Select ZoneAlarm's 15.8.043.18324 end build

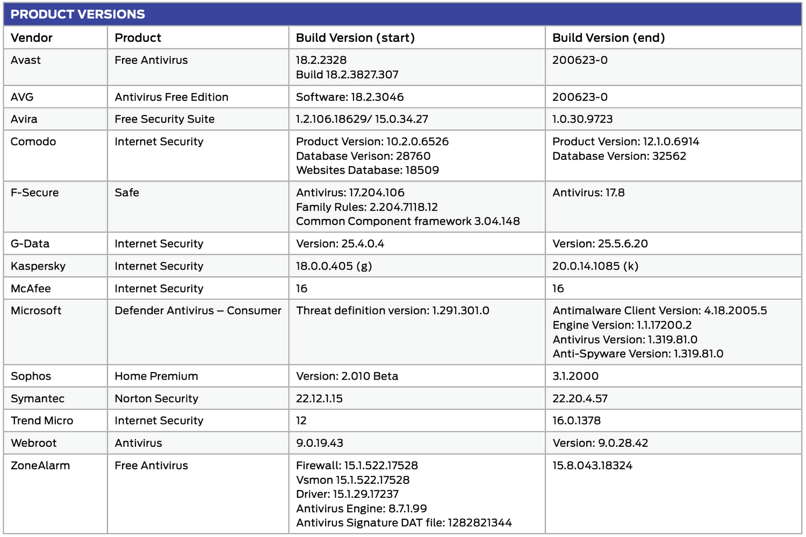pos(592,466)
